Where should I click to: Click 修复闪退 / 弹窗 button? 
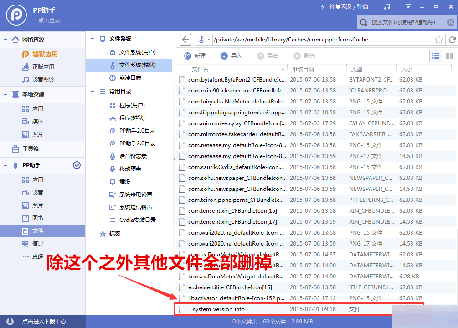click(345, 7)
